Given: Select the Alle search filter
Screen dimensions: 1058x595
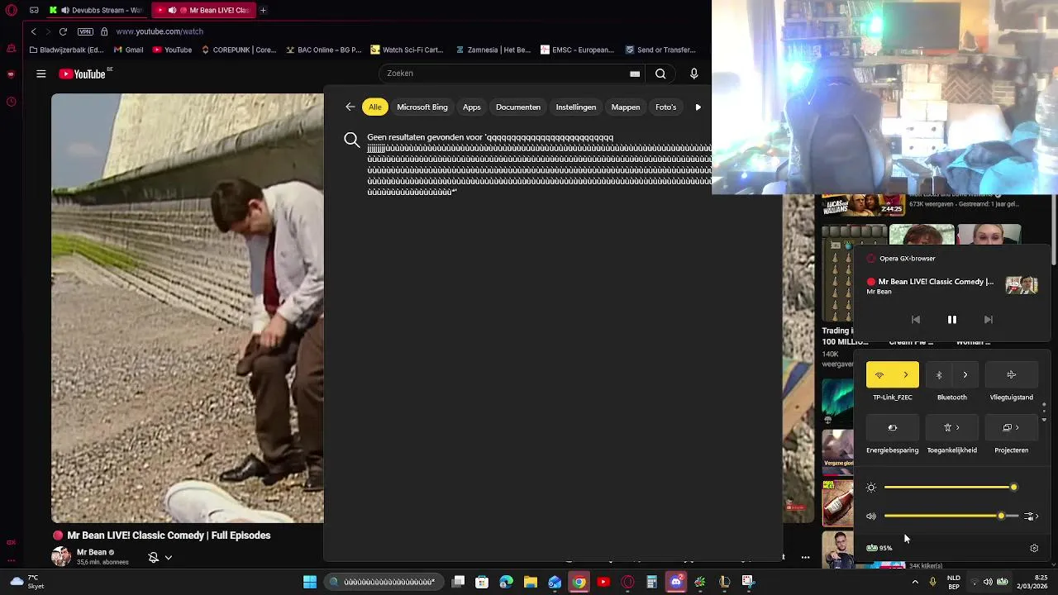Looking at the screenshot, I should click(375, 107).
